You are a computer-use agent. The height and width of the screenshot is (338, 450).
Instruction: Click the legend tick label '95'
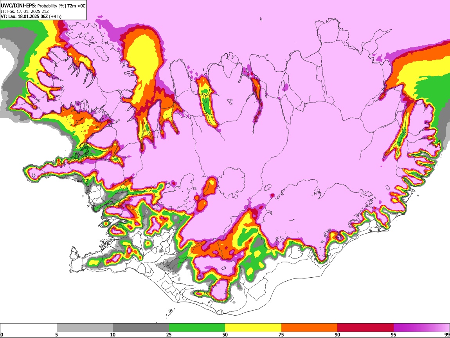394,334
